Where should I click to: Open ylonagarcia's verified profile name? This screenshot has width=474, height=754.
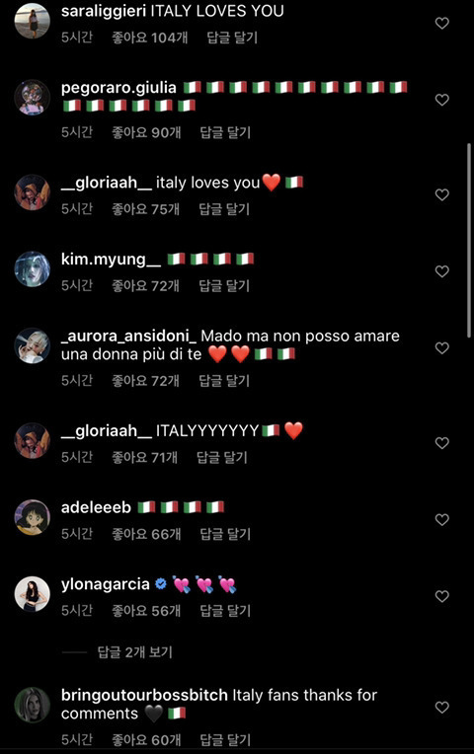coord(106,584)
